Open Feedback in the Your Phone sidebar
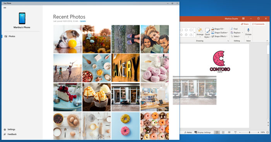Image resolution: width=271 pixels, height=142 pixels. point(10,134)
